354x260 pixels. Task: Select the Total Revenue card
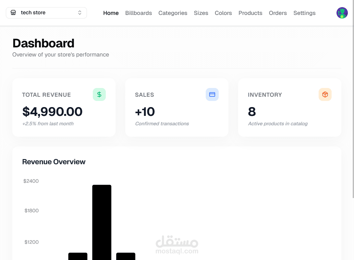(64, 107)
